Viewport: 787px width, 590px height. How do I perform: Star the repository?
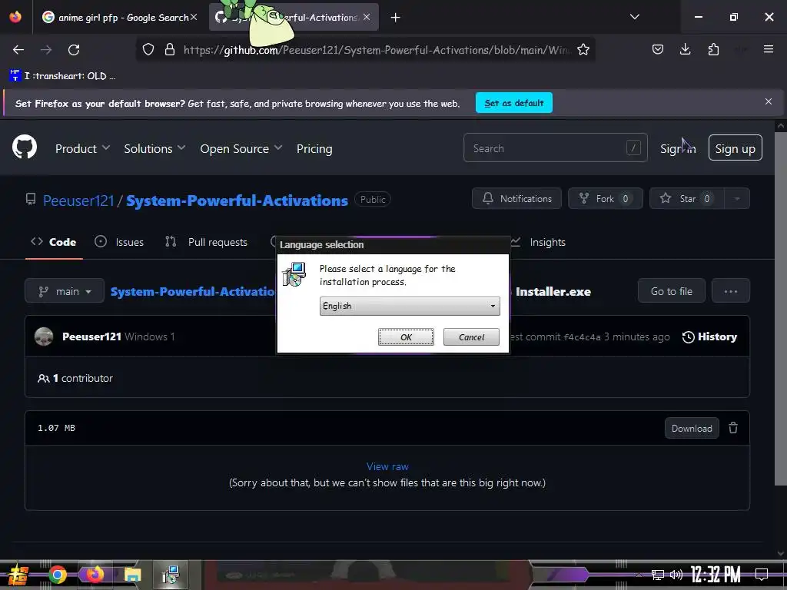coord(687,199)
